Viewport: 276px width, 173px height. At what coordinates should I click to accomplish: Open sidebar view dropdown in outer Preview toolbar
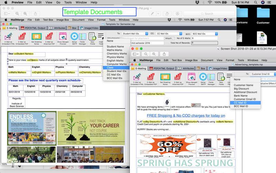(7, 13)
